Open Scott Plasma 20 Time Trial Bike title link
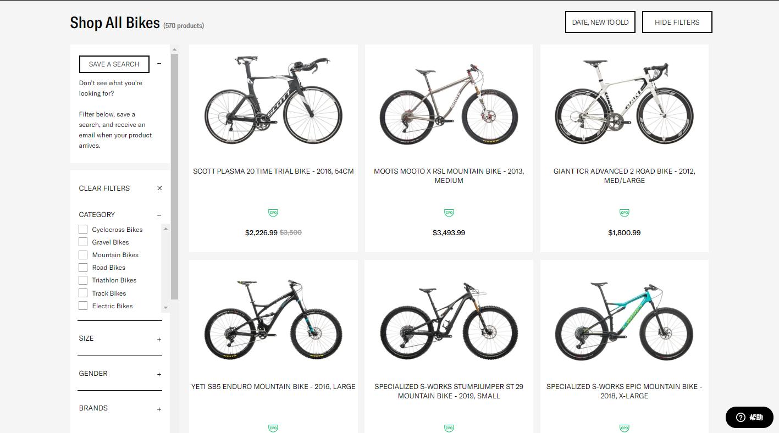This screenshot has width=779, height=433. [x=273, y=171]
